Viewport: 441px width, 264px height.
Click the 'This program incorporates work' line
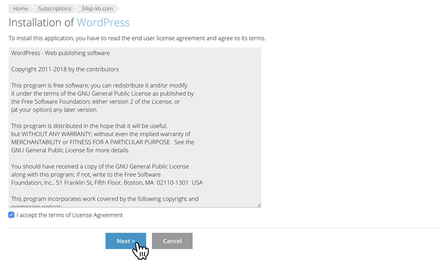point(105,199)
